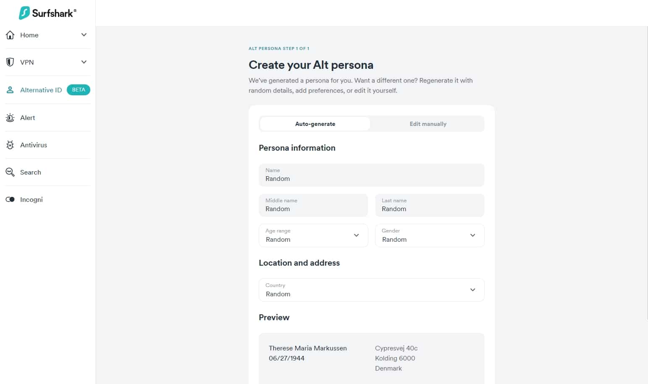This screenshot has width=648, height=384.
Task: Open the Gender dropdown
Action: pos(430,235)
